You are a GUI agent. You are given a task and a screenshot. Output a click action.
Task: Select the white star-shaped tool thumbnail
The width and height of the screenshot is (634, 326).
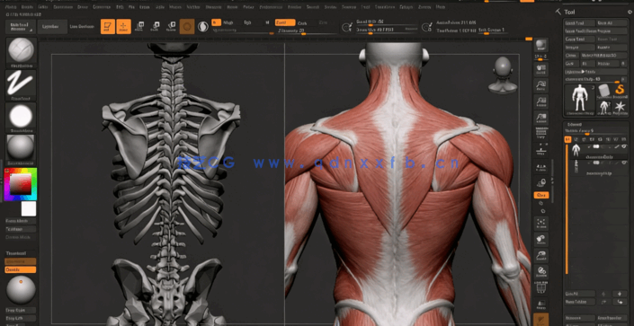pos(620,107)
